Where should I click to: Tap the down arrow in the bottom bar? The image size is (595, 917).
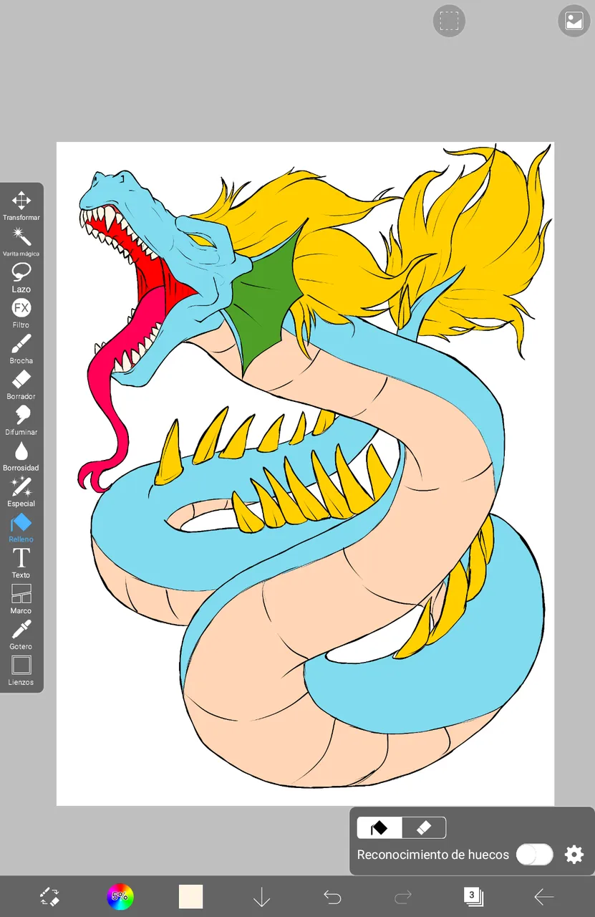pyautogui.click(x=261, y=896)
